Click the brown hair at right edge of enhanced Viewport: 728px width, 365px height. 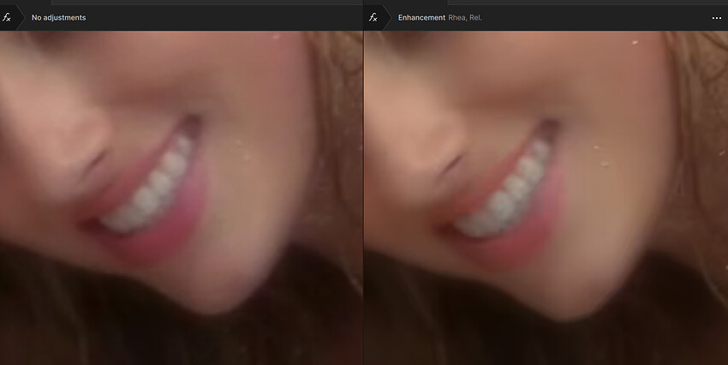[x=702, y=171]
